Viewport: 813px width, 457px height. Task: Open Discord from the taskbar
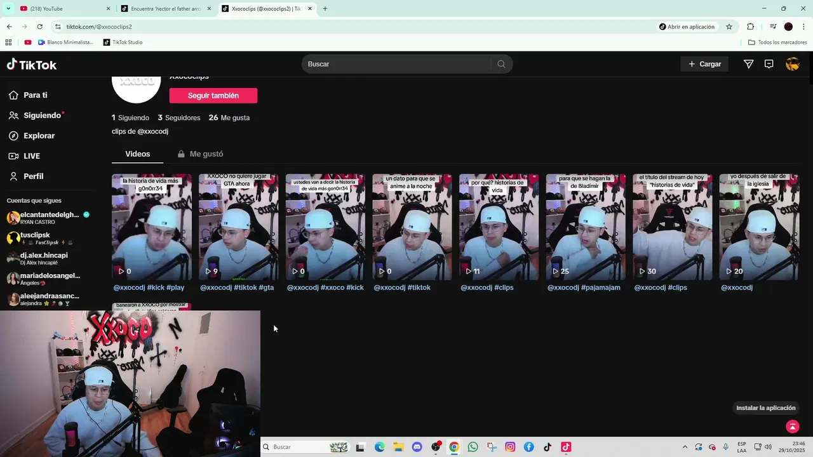(x=417, y=447)
